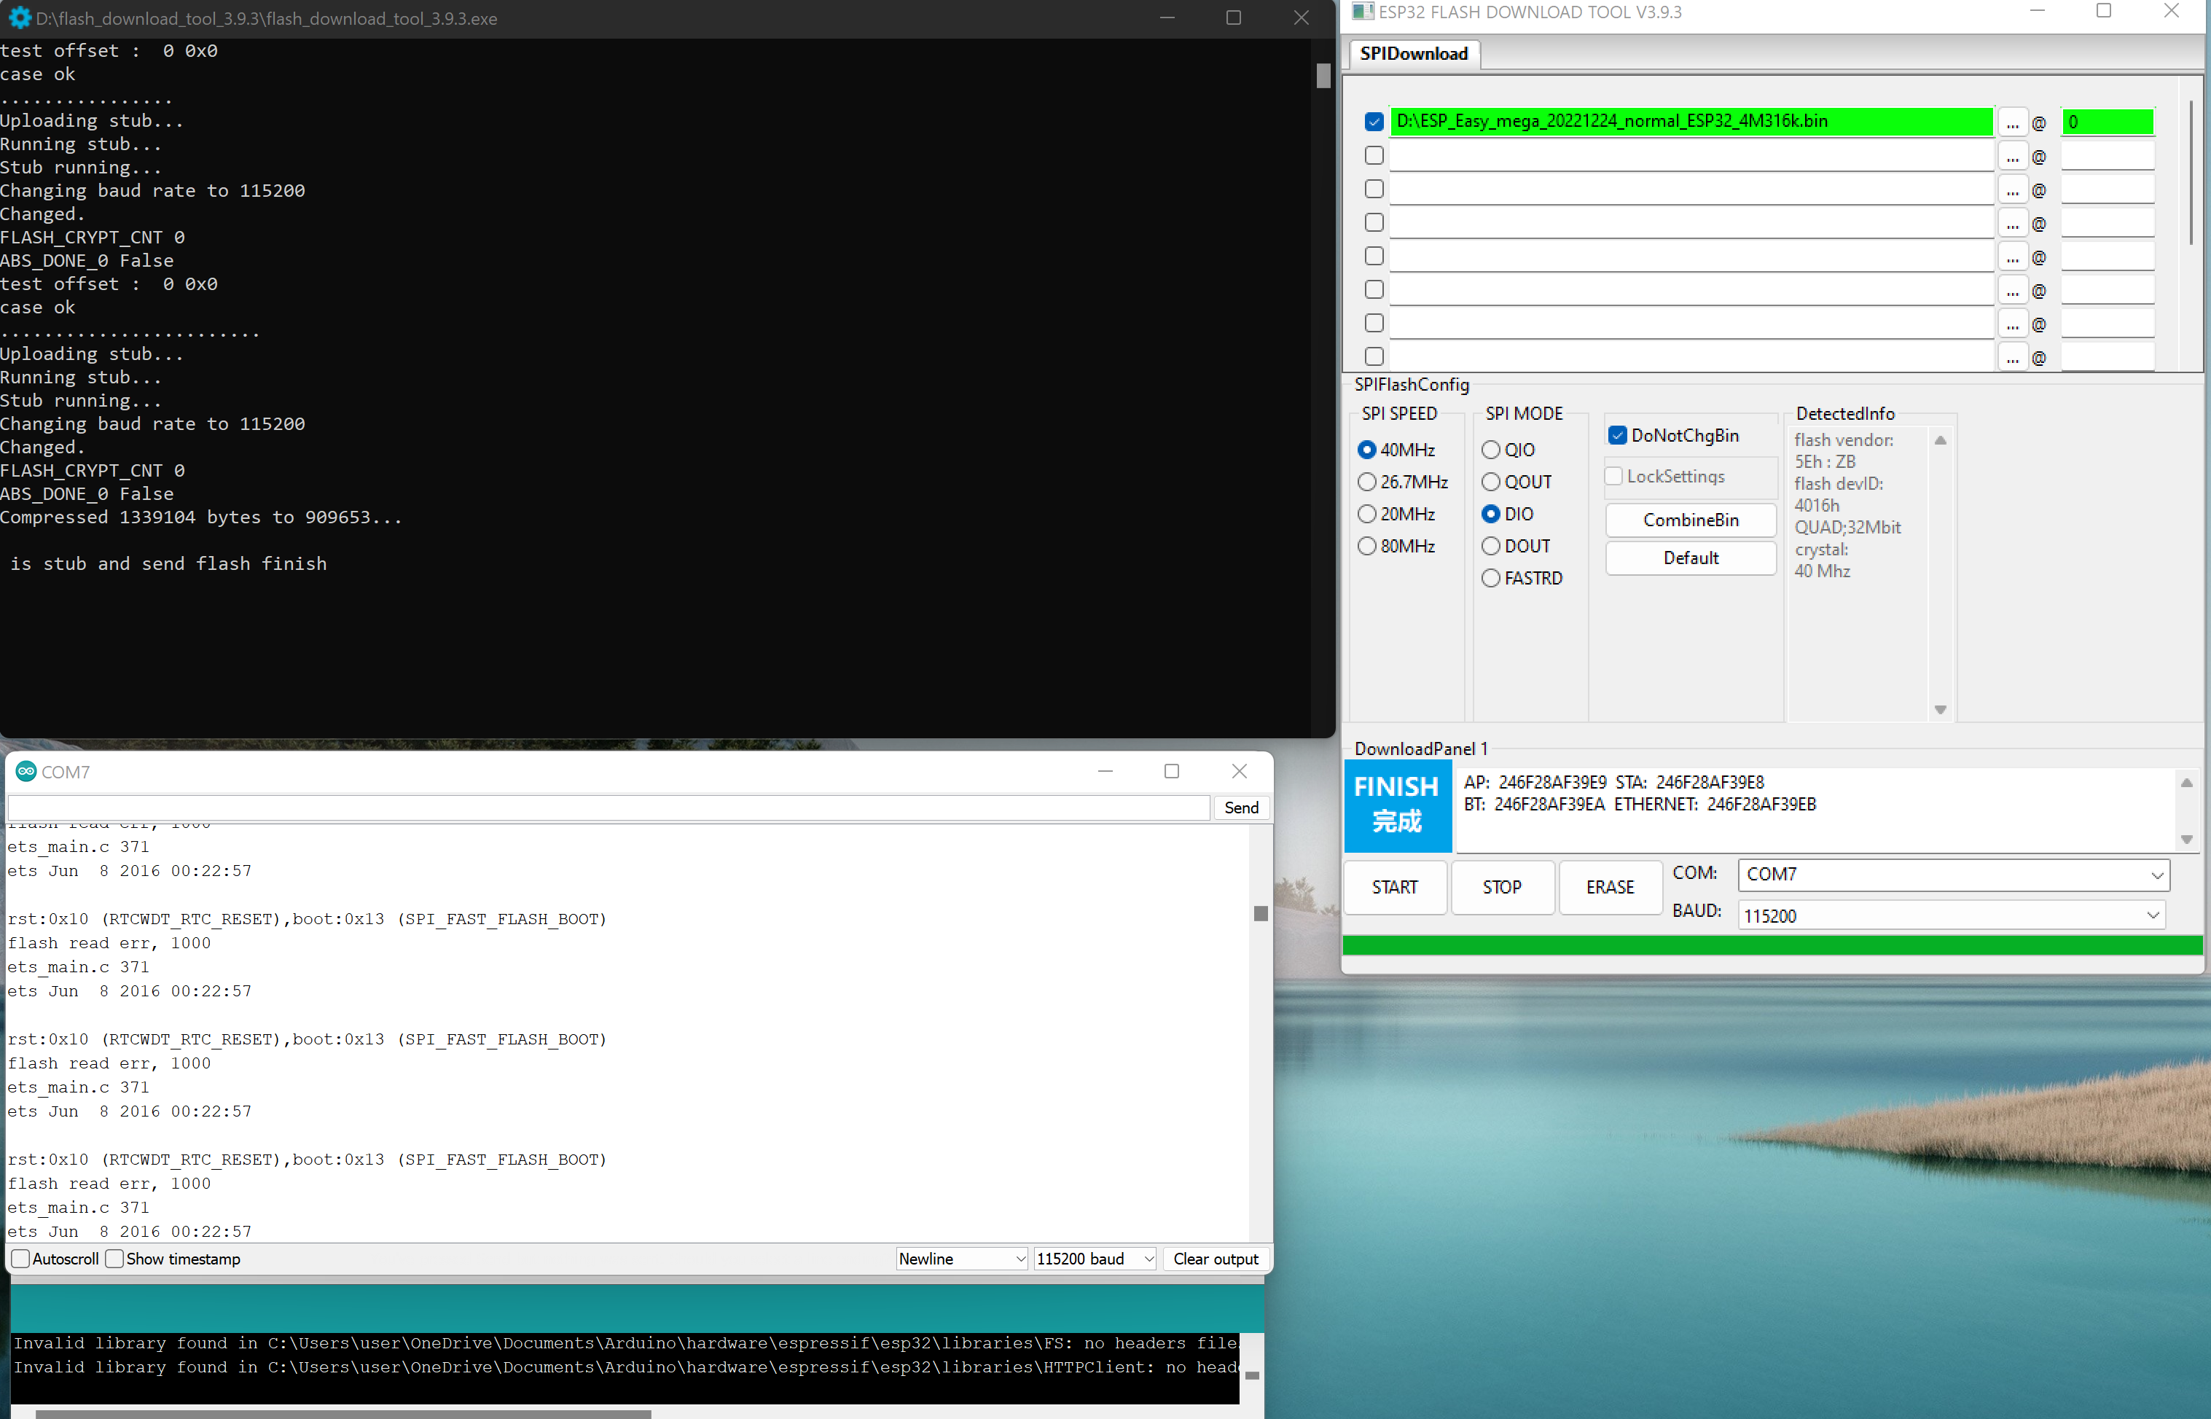Open the COM port dropdown
The height and width of the screenshot is (1419, 2211).
coord(1953,875)
